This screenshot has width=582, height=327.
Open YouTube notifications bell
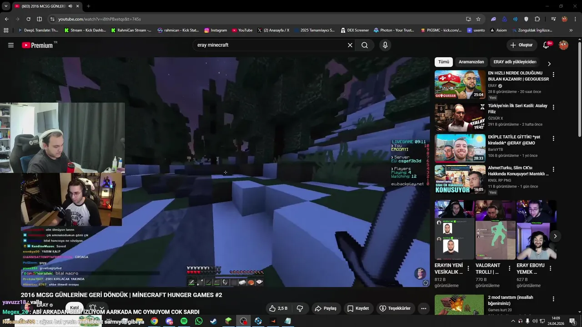[x=547, y=45]
